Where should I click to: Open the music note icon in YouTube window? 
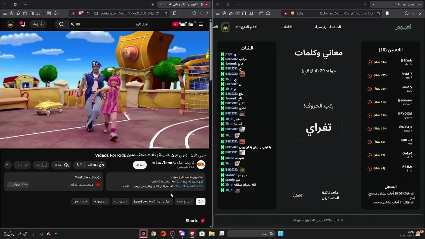(38, 13)
